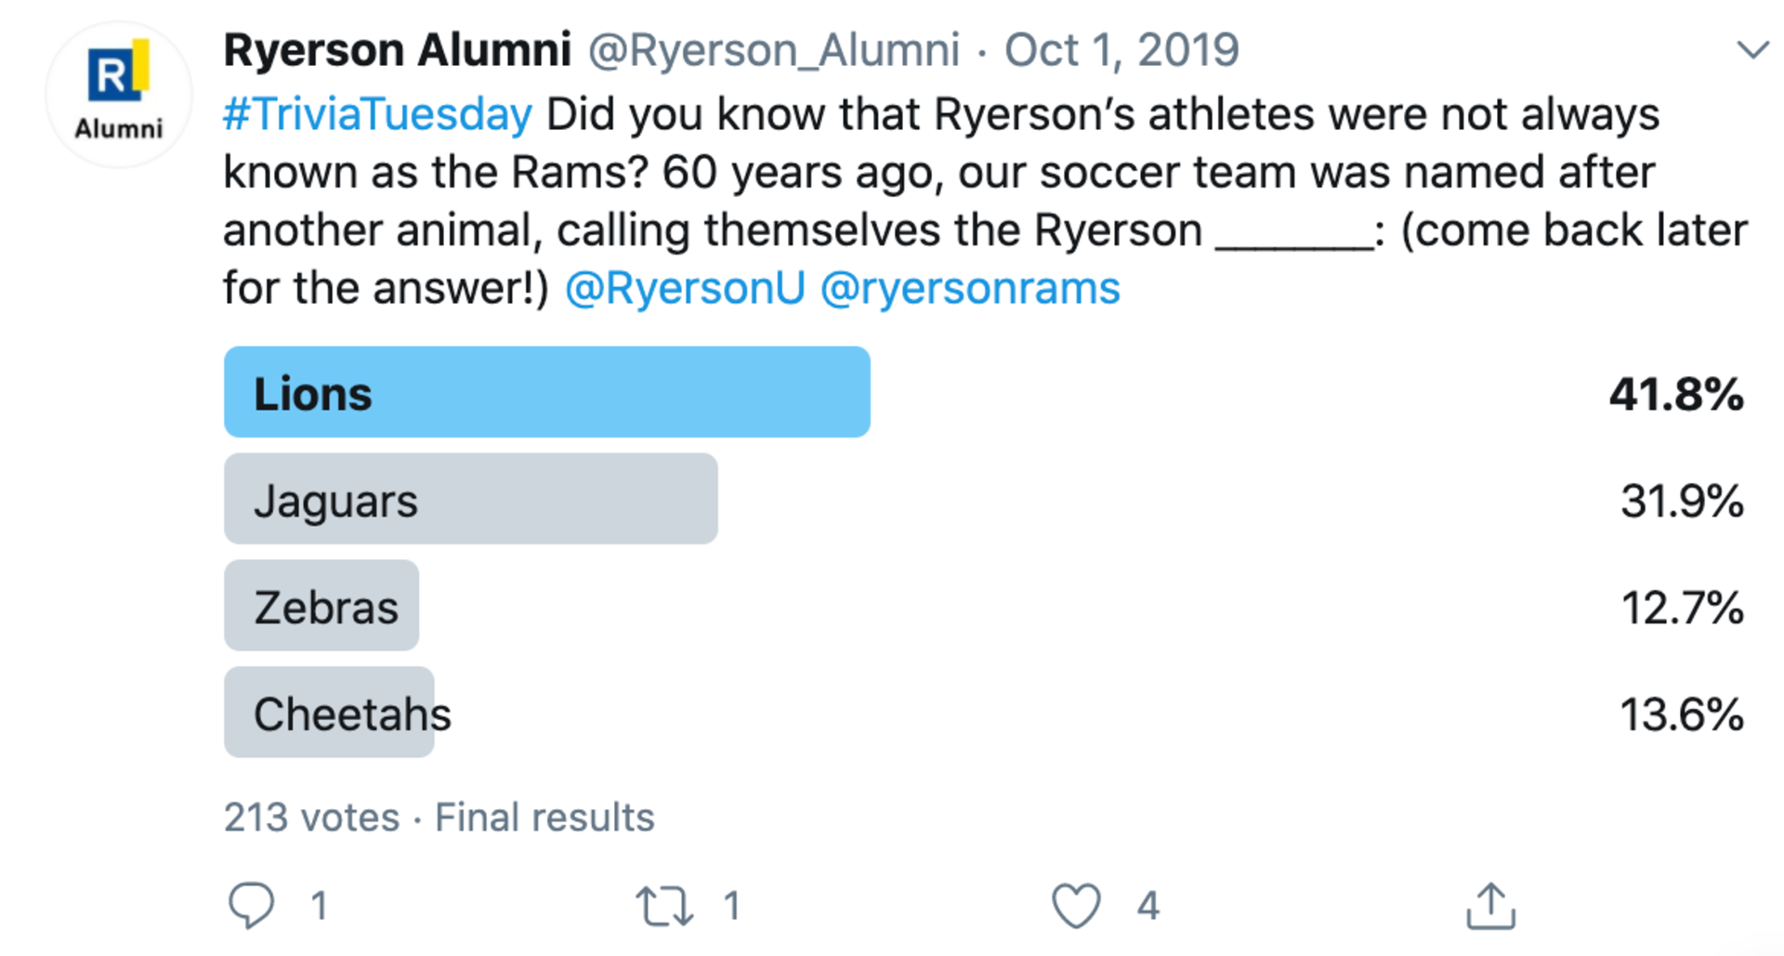Screen dimensions: 1784x956
Task: Click the reply speech bubble icon
Action: tap(251, 905)
